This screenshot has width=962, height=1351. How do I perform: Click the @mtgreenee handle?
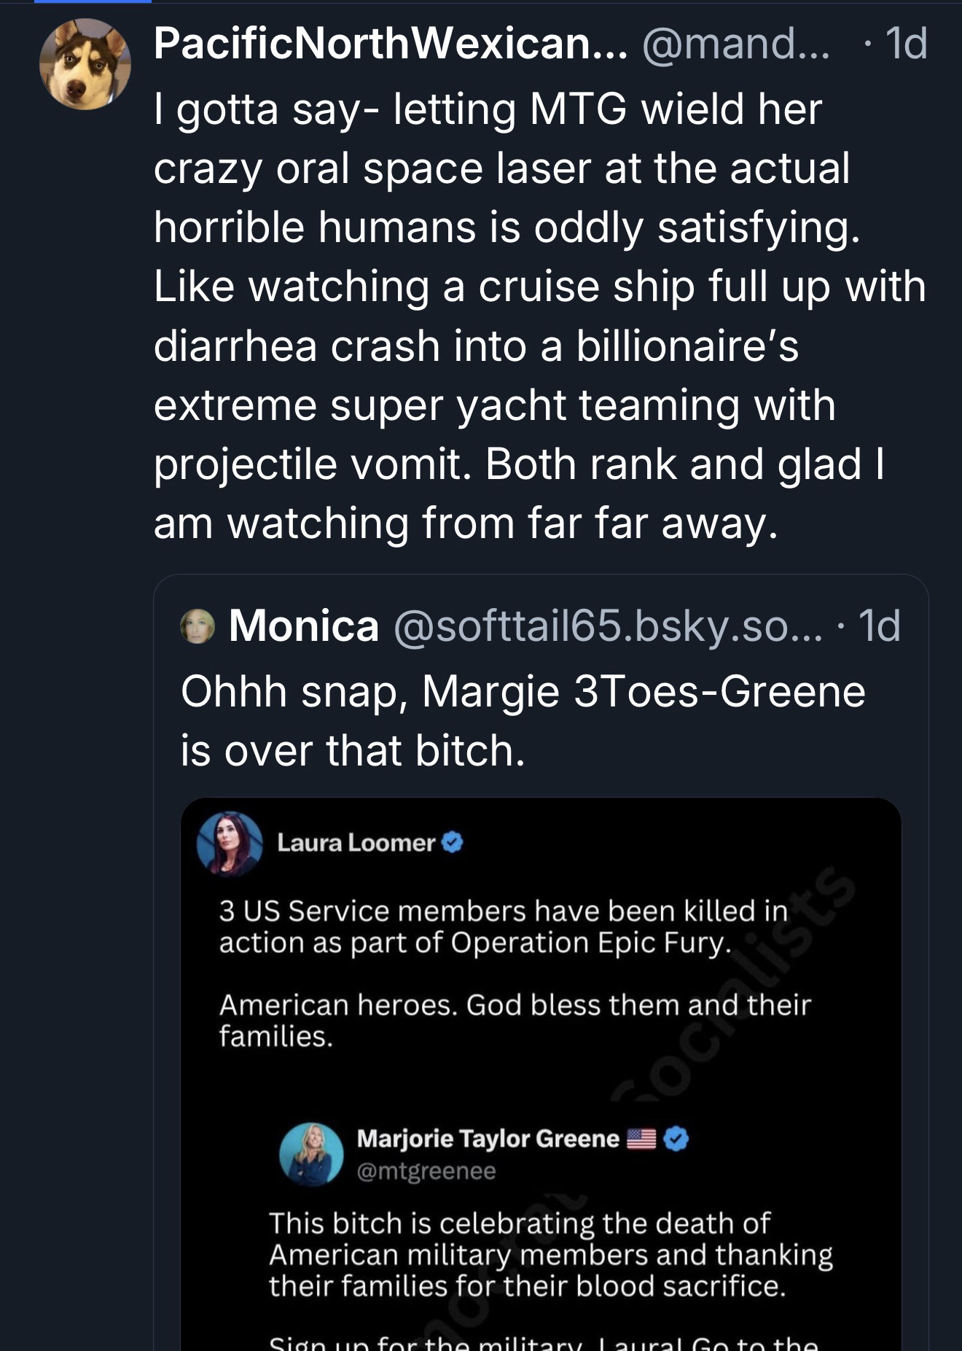[x=426, y=1171]
